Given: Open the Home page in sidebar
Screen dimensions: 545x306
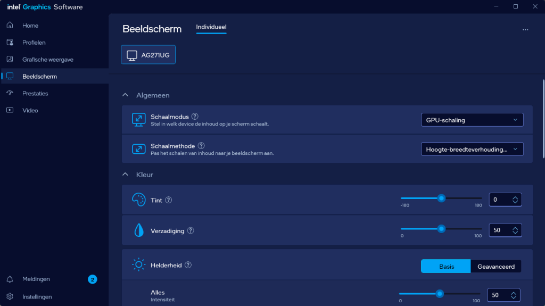Looking at the screenshot, I should coord(30,26).
